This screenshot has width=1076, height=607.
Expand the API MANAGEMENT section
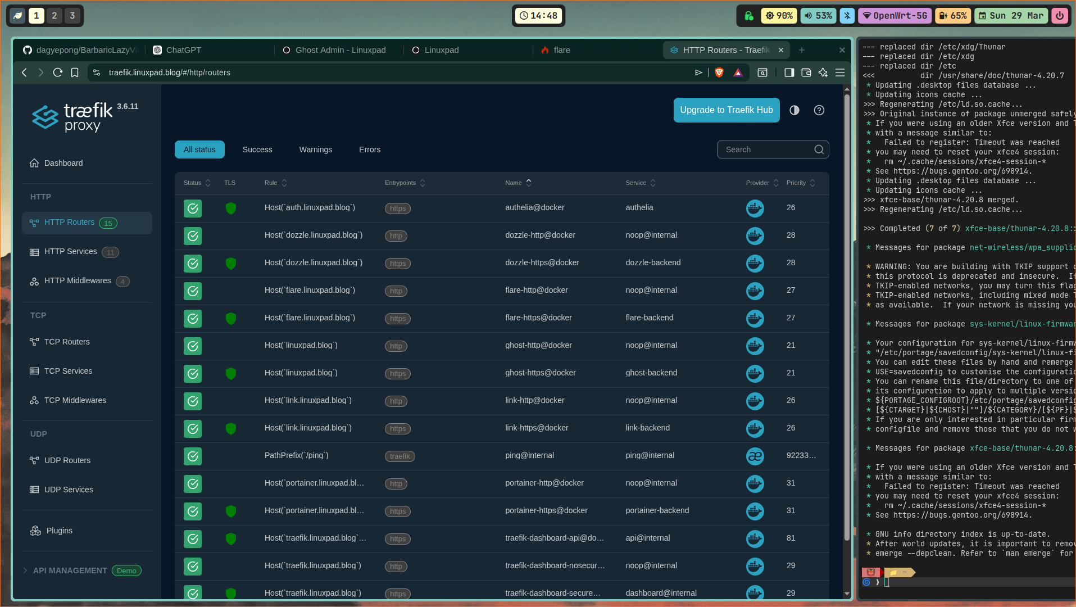[x=25, y=570]
